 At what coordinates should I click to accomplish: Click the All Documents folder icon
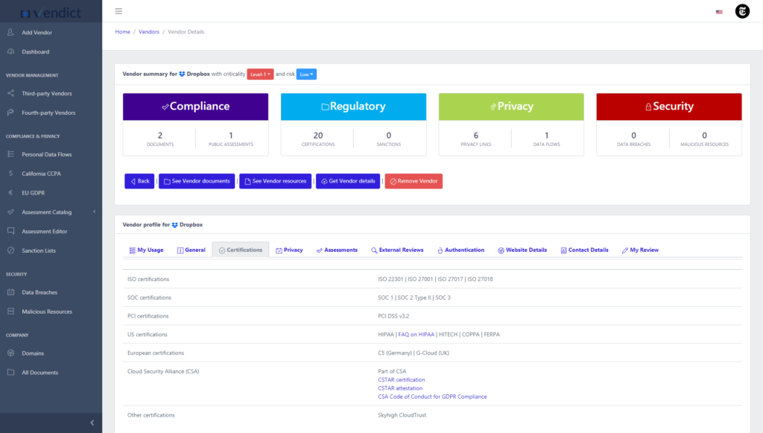click(10, 372)
